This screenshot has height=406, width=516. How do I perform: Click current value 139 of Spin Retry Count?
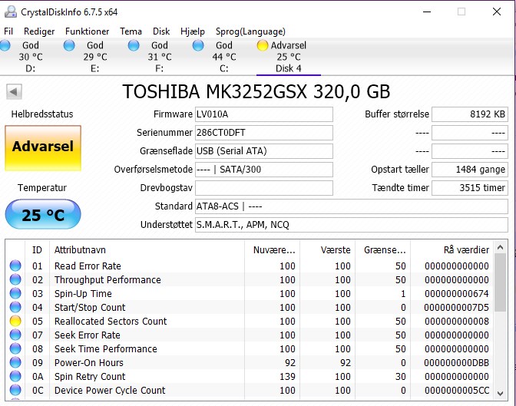click(287, 376)
